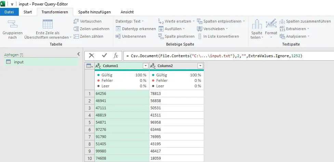Open the Verschieben dropdown
The height and width of the screenshot is (162, 334).
[212, 29]
